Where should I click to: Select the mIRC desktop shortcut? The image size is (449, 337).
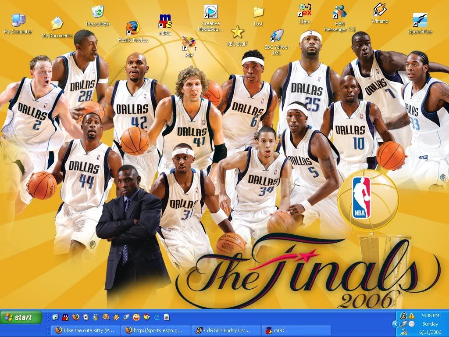click(165, 25)
